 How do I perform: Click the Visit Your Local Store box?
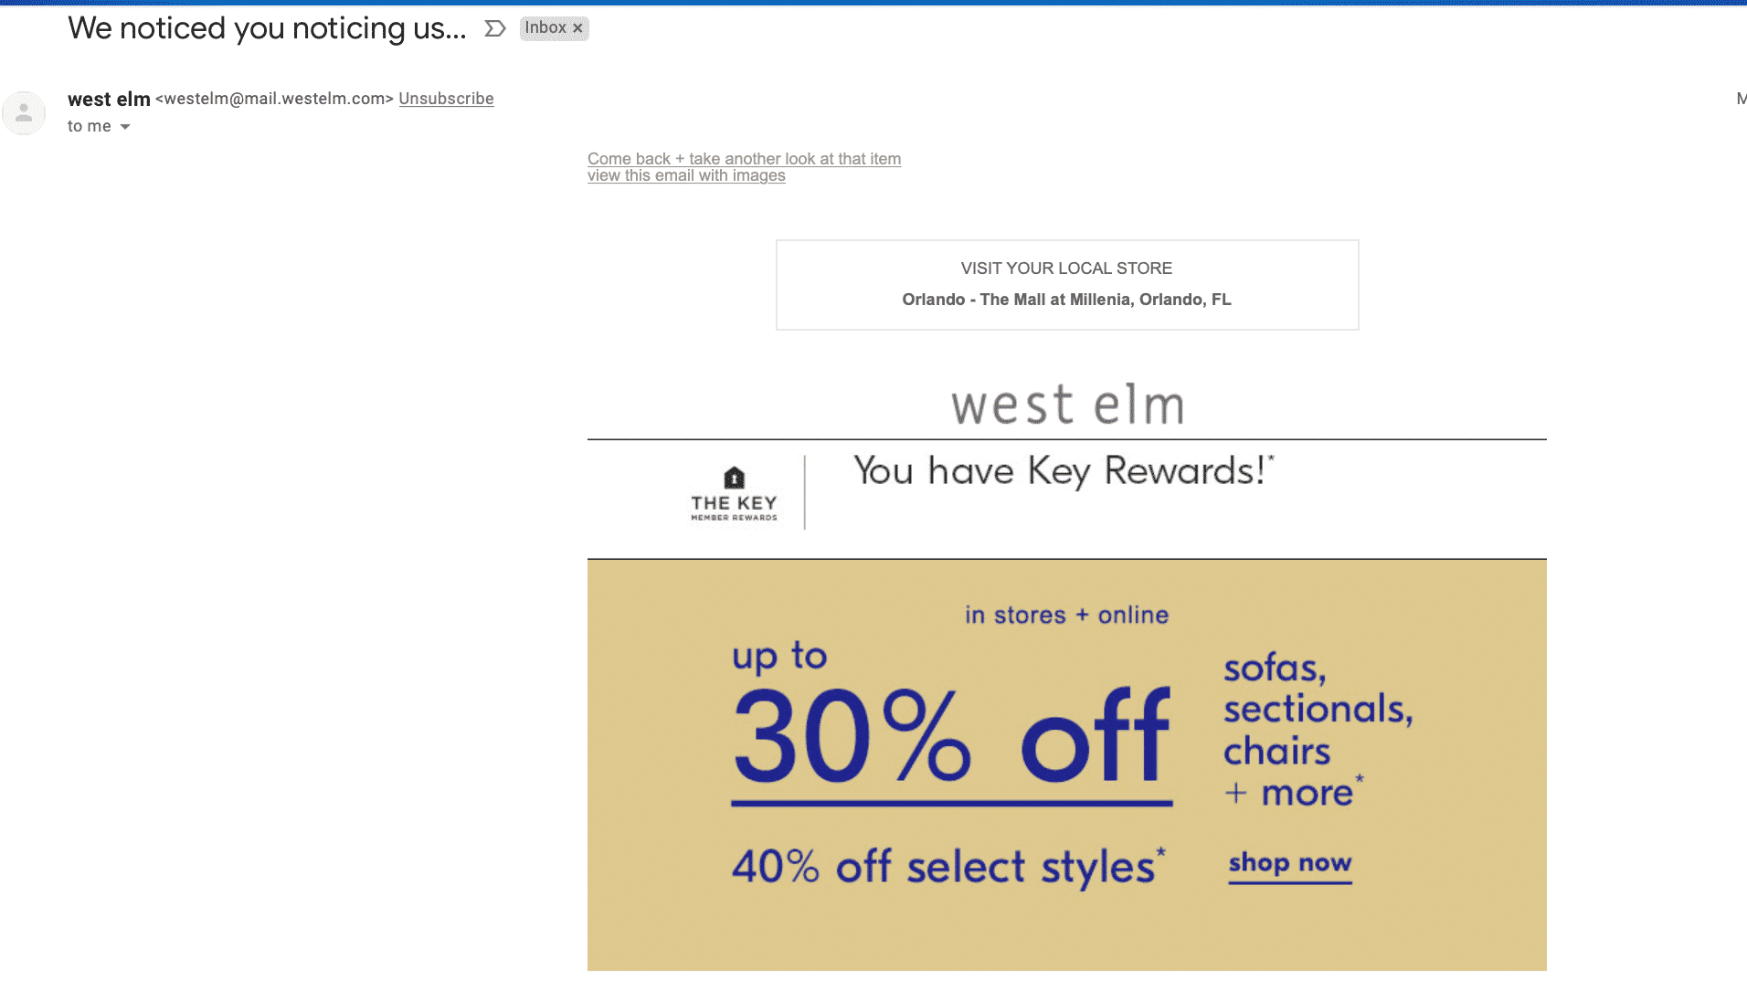pos(1067,285)
